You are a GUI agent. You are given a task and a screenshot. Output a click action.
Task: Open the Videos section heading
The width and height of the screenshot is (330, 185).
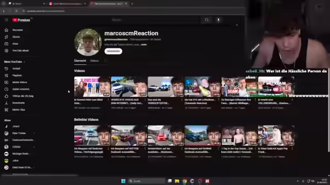tap(79, 71)
